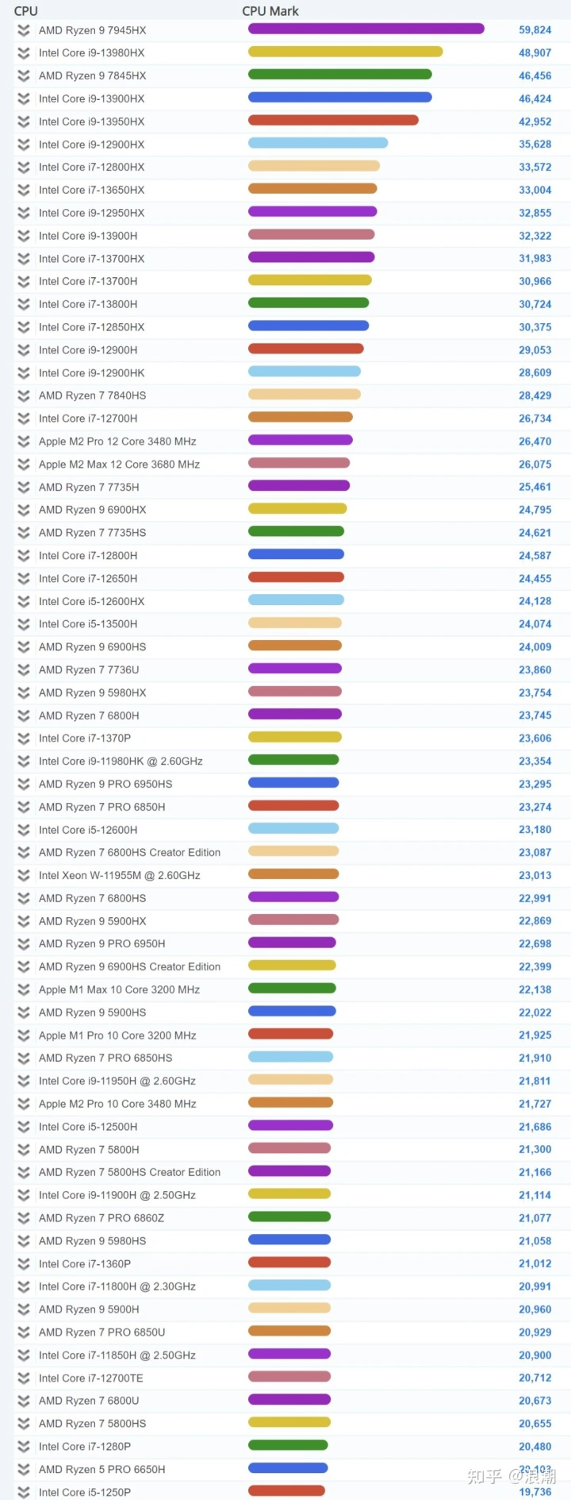Expand the Apple M2 Max 12 Core row chevron
The image size is (571, 1500).
coord(24,465)
